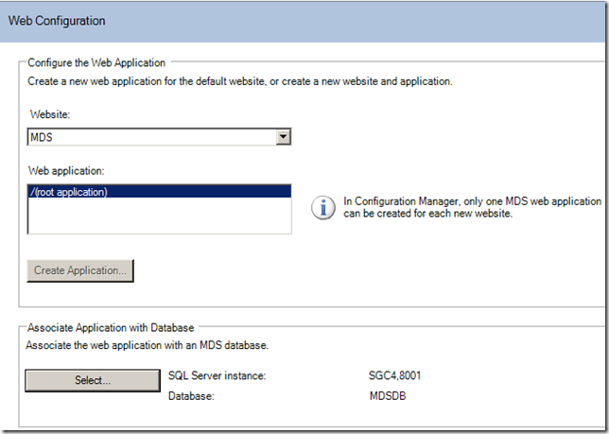This screenshot has height=434, width=609.
Task: Click the blue information icon
Action: (x=325, y=207)
